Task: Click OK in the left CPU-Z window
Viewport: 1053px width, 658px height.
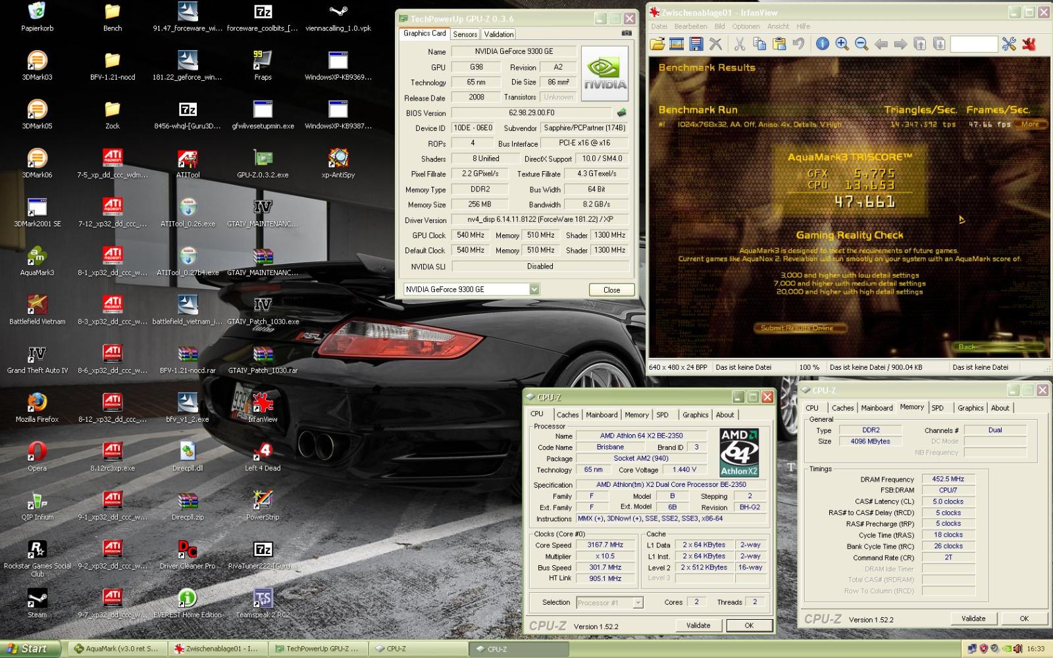Action: [x=749, y=625]
